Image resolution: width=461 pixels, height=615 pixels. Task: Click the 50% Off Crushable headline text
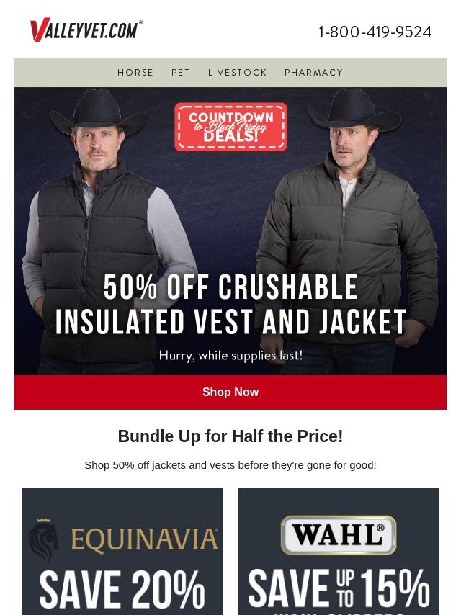[230, 287]
